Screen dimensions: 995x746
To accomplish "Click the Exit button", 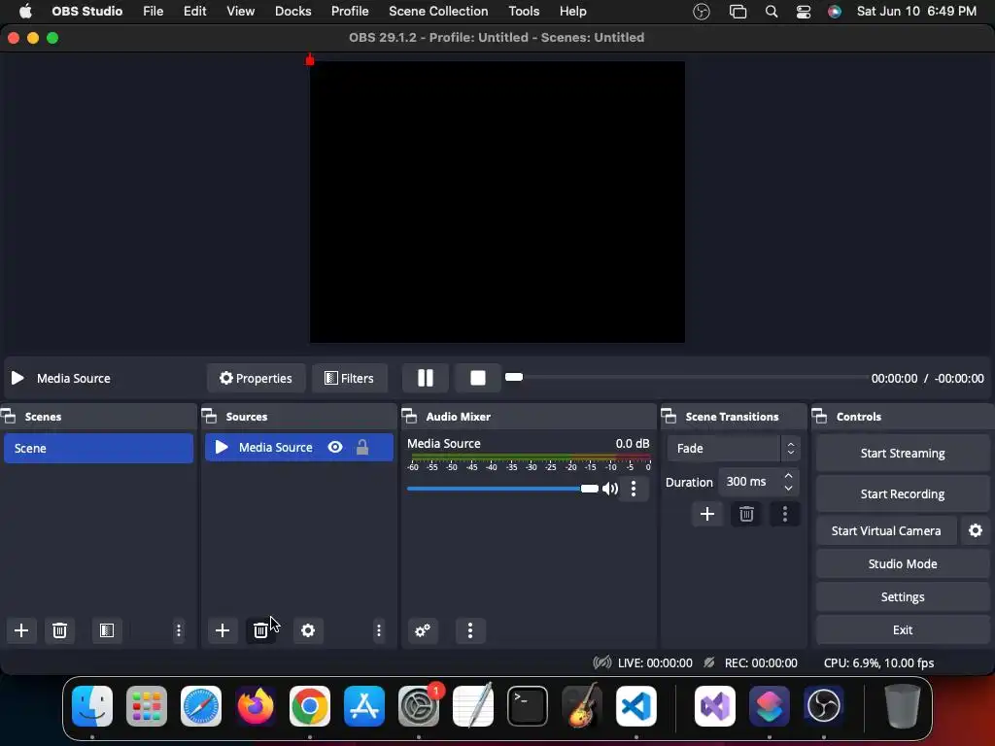I will click(903, 629).
